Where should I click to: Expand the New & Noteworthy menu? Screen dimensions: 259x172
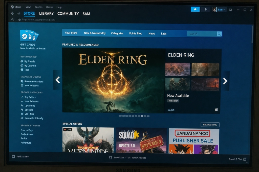tap(95, 33)
